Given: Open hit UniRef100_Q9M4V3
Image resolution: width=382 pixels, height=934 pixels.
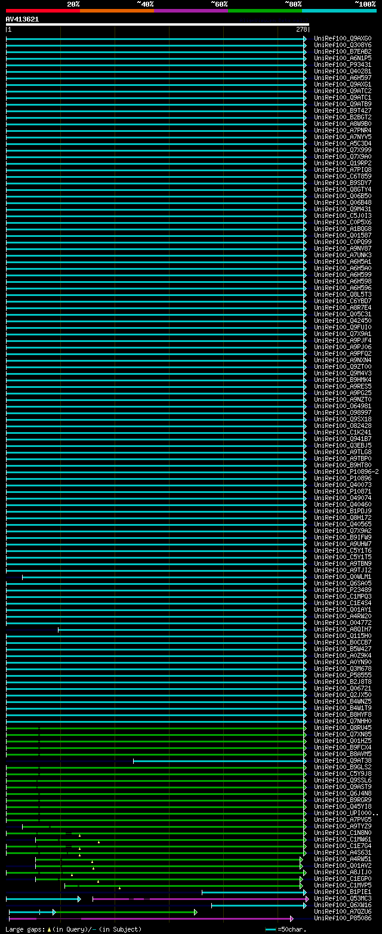Looking at the screenshot, I should pos(343,373).
